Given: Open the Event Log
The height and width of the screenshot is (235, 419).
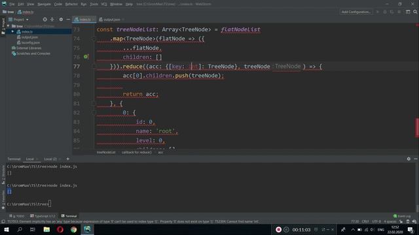Looking at the screenshot, I should [402, 216].
